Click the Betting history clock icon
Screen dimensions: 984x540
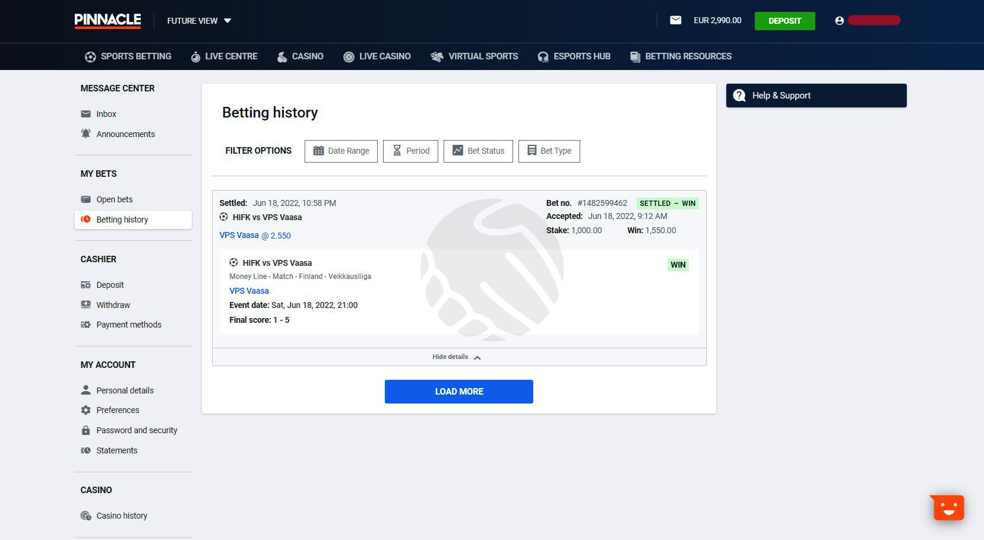click(x=86, y=219)
